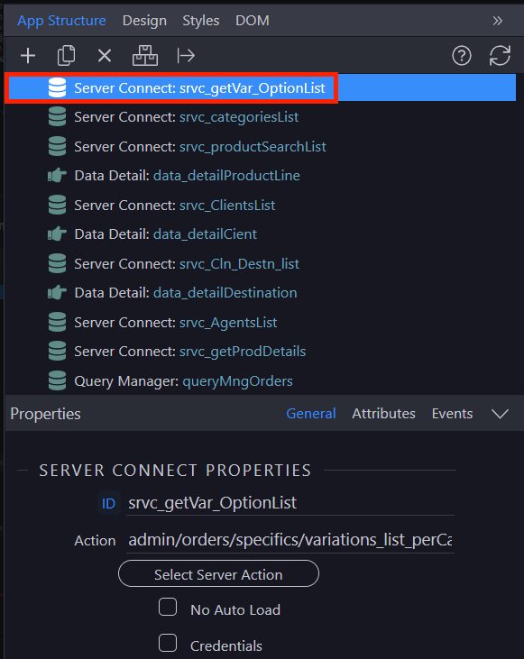The image size is (524, 659).
Task: Collapse the Properties panel with chevron
Action: click(500, 414)
